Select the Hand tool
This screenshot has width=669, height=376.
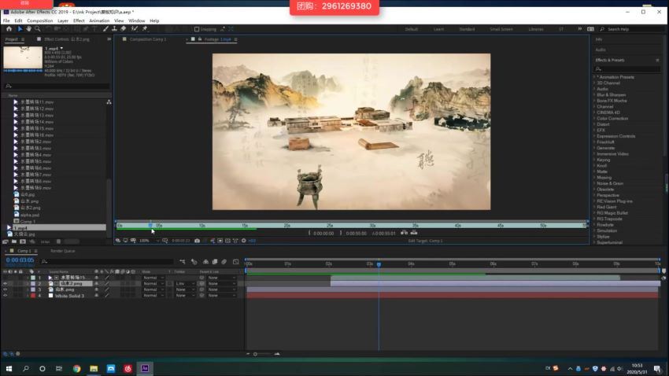coord(28,29)
